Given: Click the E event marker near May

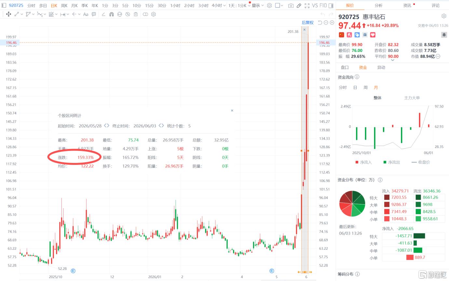Looking at the screenshot, I should [x=272, y=271].
